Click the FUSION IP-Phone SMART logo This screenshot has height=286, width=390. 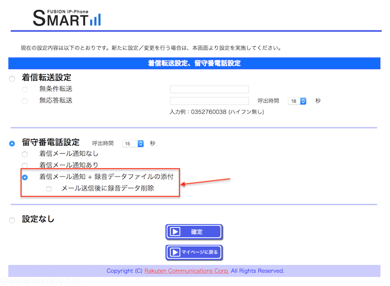(x=67, y=18)
